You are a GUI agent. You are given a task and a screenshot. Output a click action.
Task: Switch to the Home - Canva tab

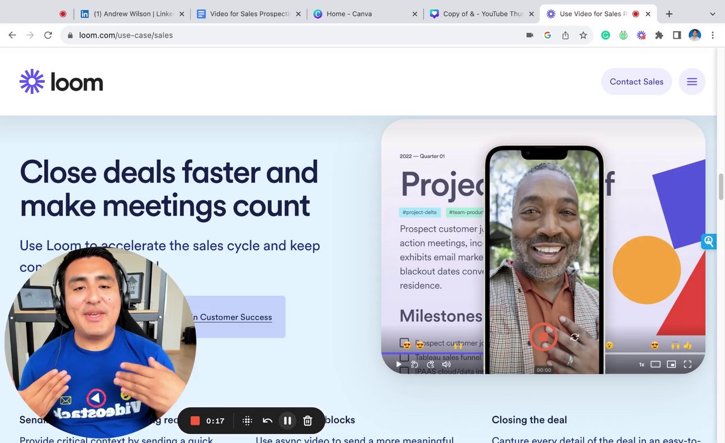coord(365,14)
